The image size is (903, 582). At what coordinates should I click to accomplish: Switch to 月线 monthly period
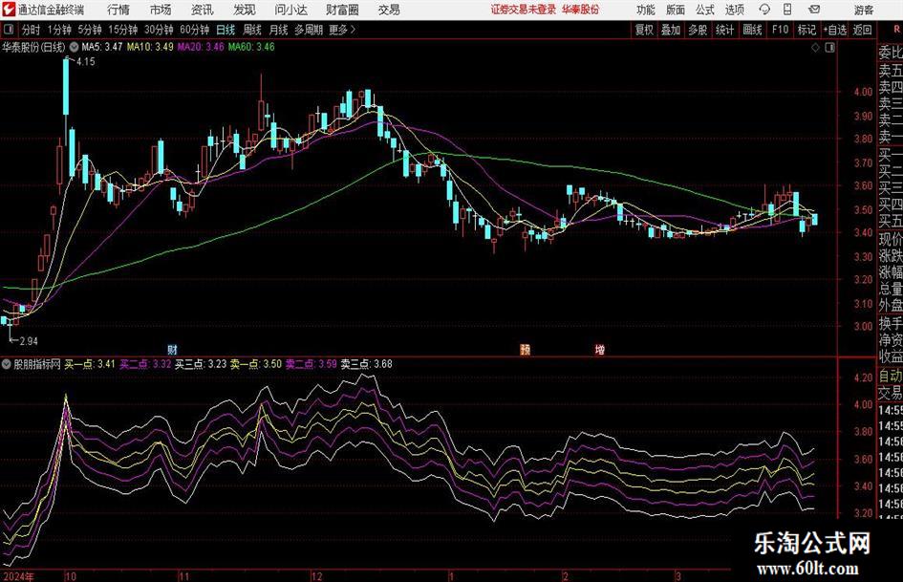[x=278, y=30]
